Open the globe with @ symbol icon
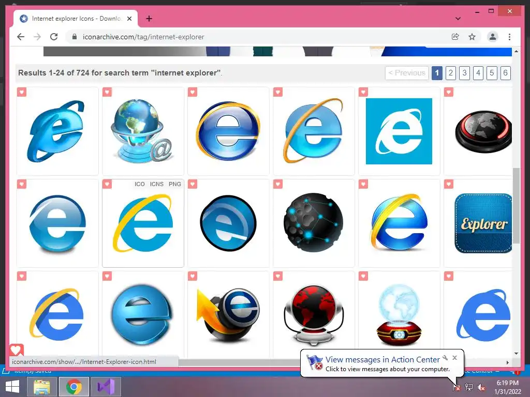 pyautogui.click(x=142, y=131)
